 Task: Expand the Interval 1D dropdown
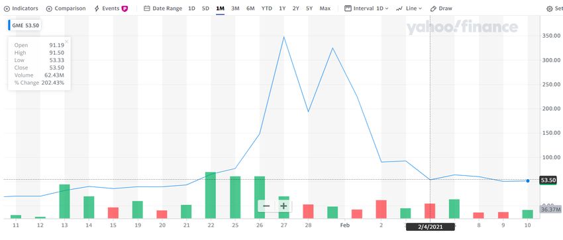[366, 8]
